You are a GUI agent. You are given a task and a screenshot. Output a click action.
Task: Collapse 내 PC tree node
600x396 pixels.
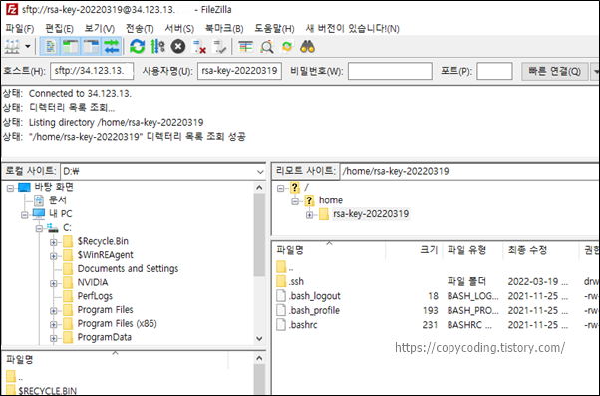25,215
